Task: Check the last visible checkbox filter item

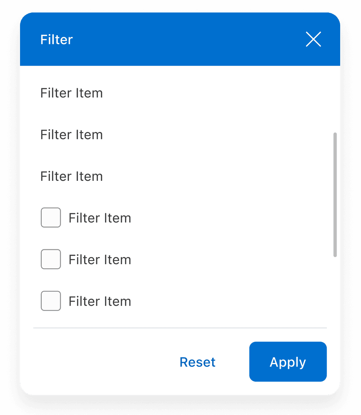Action: pos(51,301)
